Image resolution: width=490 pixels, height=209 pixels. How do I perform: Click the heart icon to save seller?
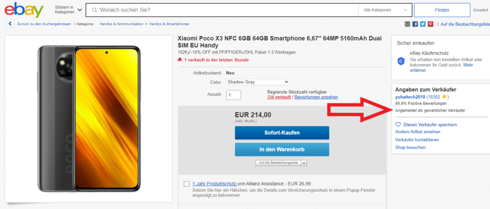tap(398, 124)
